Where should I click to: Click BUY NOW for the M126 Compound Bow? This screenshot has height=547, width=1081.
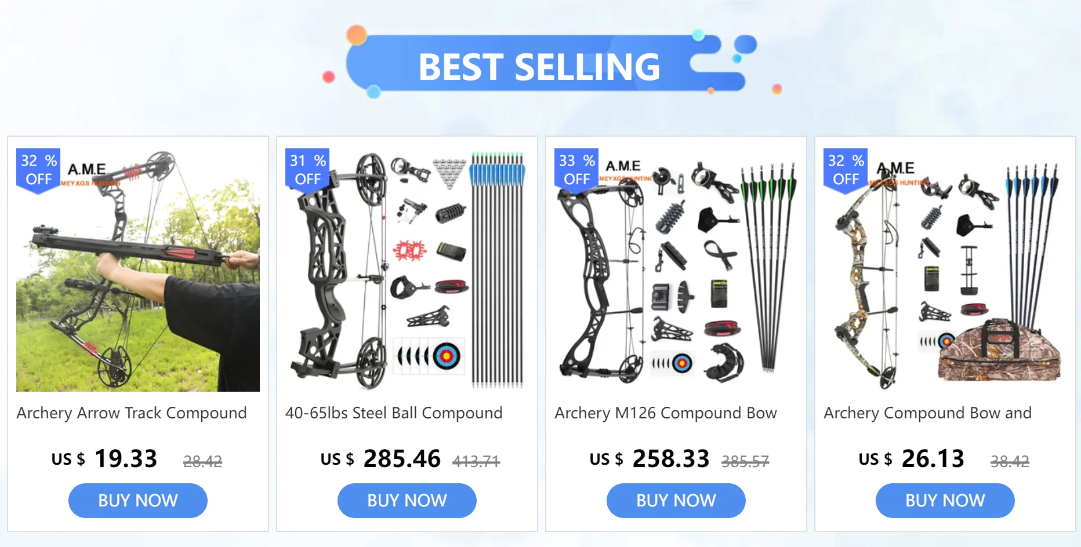[x=676, y=501]
